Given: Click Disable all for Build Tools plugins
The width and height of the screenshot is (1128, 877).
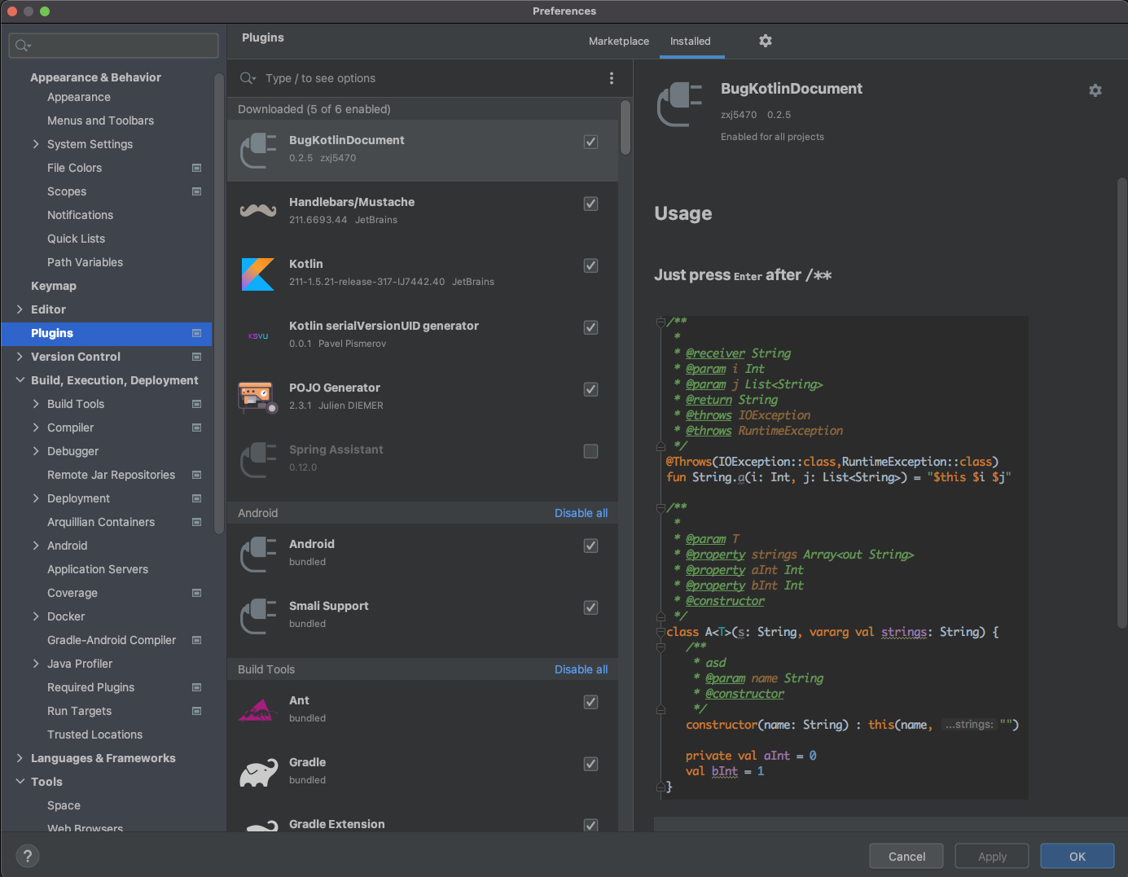Looking at the screenshot, I should (581, 669).
